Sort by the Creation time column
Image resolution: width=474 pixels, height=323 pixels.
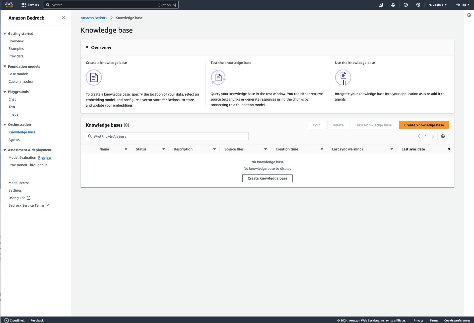point(322,149)
